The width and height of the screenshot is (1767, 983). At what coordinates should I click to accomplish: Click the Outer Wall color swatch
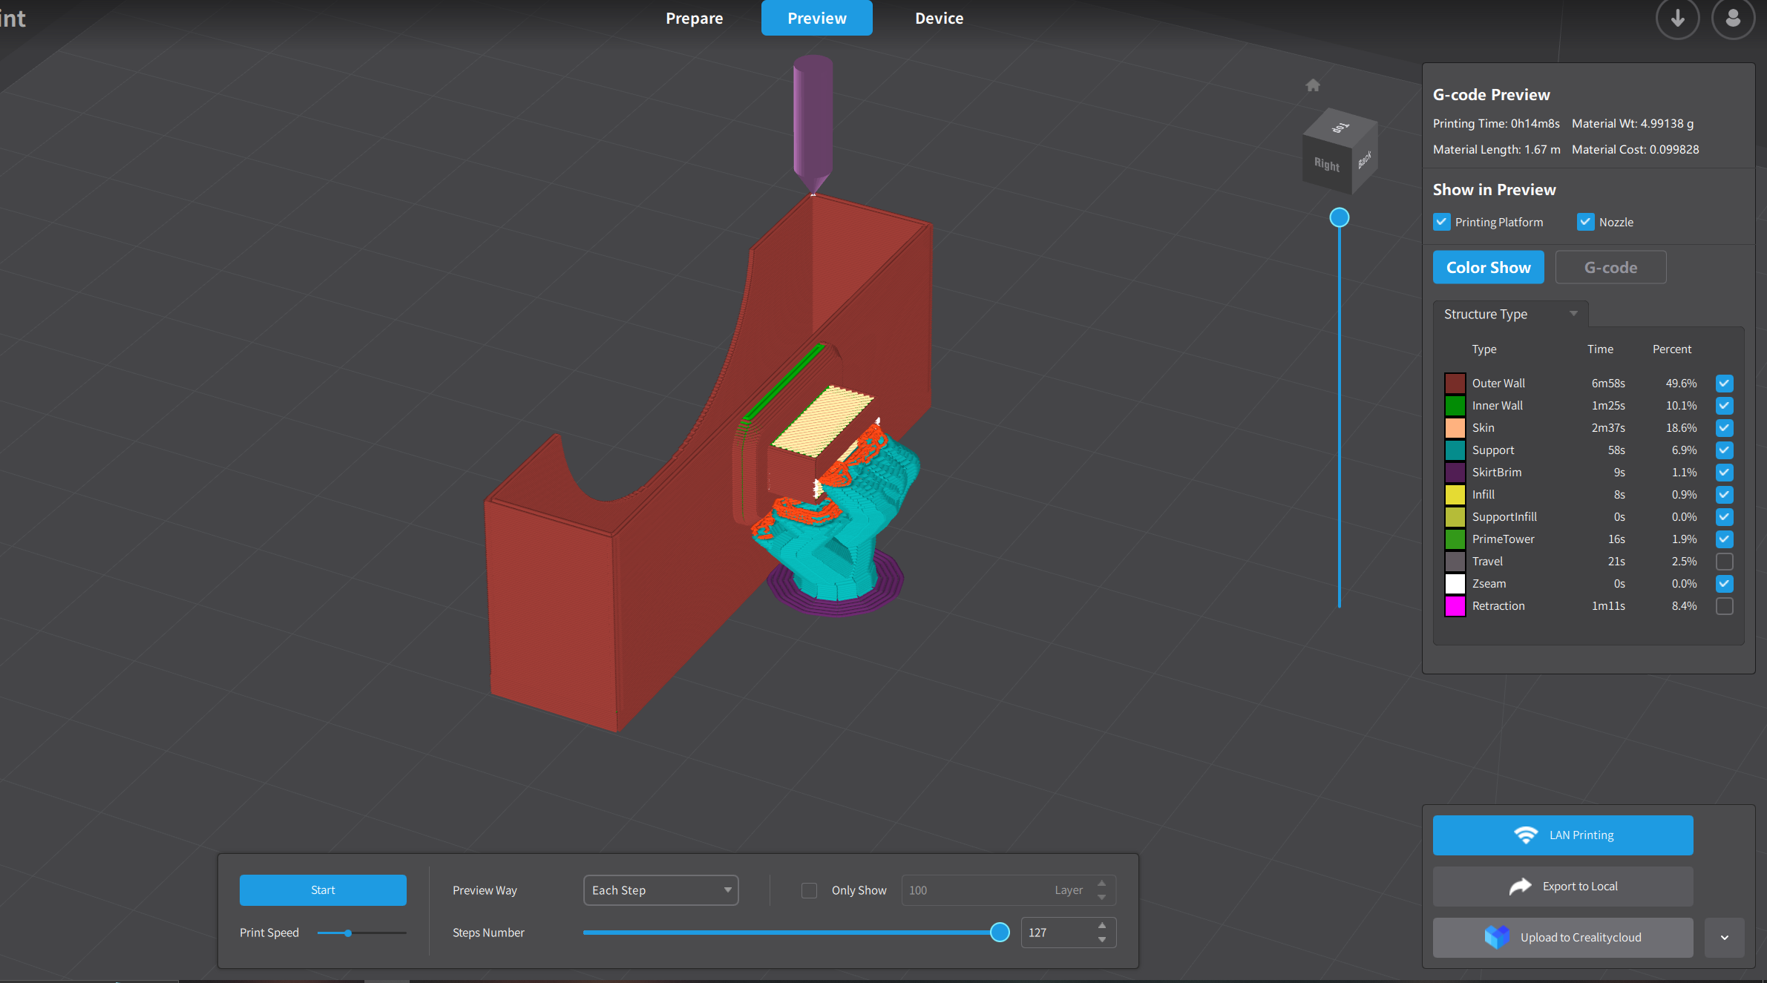pyautogui.click(x=1455, y=384)
